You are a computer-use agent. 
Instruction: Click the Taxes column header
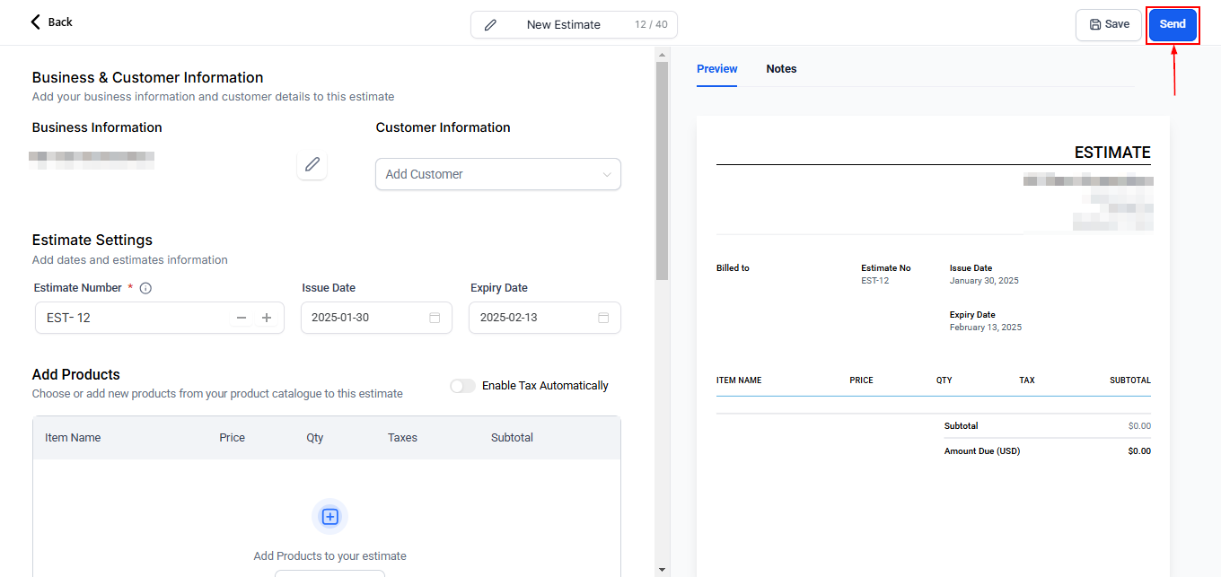point(402,438)
